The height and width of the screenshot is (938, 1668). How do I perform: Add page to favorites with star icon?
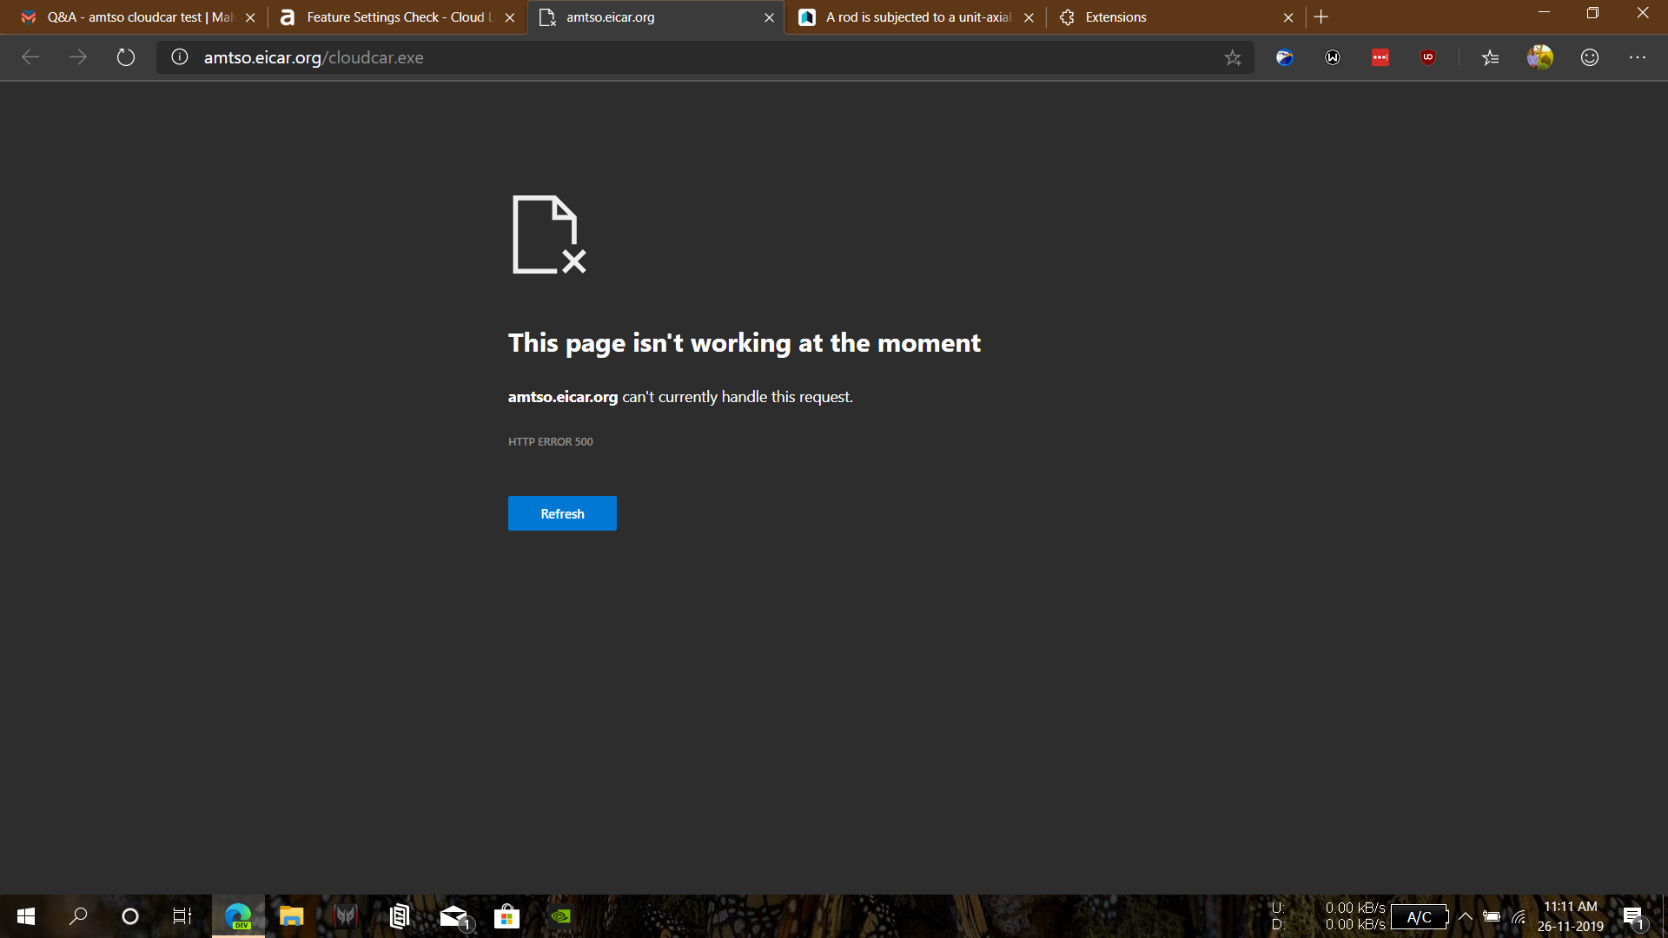point(1233,57)
